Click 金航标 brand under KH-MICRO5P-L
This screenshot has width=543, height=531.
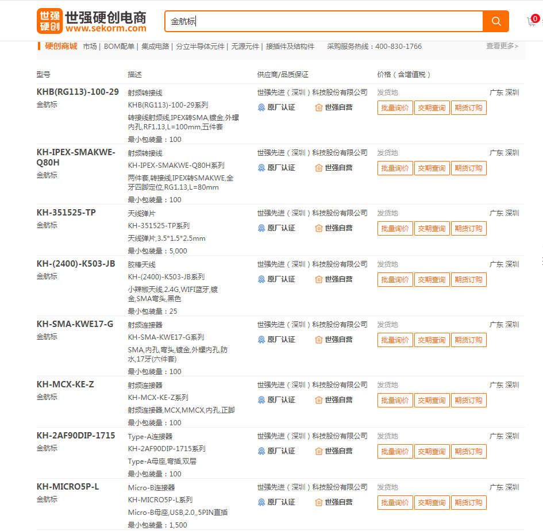pos(47,499)
